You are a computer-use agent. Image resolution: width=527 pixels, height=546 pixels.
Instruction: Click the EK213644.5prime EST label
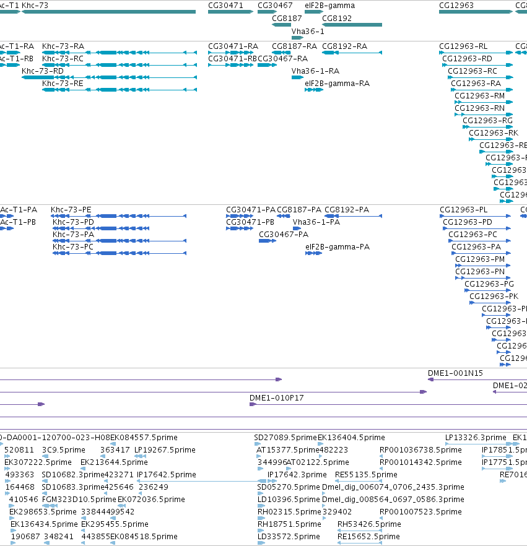(114, 462)
